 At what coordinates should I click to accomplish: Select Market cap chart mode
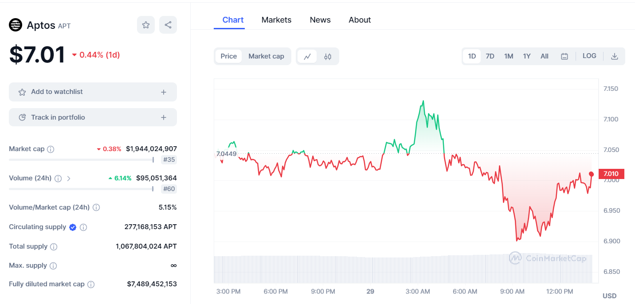click(x=266, y=56)
